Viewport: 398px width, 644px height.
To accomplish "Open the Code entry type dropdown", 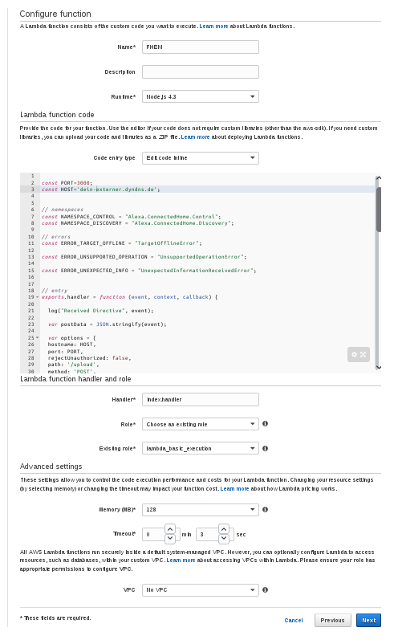I will (x=201, y=157).
